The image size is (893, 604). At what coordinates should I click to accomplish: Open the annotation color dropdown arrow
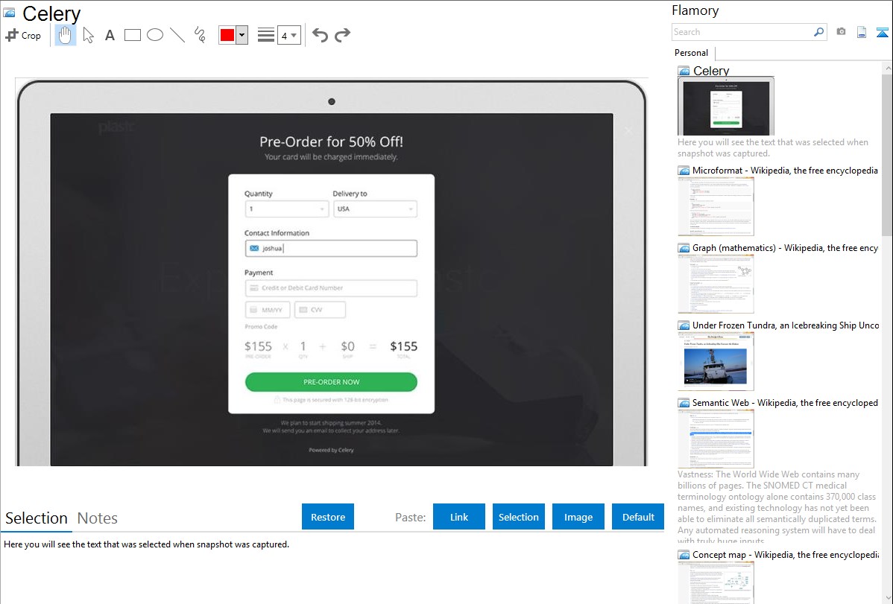point(242,35)
